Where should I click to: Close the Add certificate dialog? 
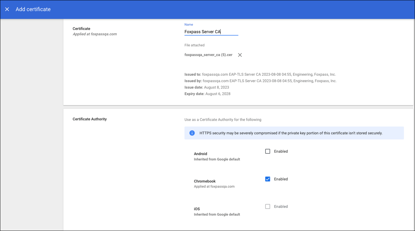7,9
